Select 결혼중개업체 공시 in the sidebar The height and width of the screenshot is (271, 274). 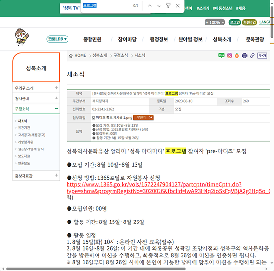tap(30, 149)
